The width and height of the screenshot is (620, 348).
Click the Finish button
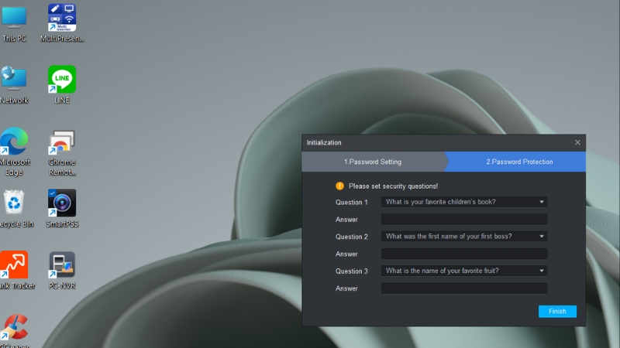(x=557, y=312)
